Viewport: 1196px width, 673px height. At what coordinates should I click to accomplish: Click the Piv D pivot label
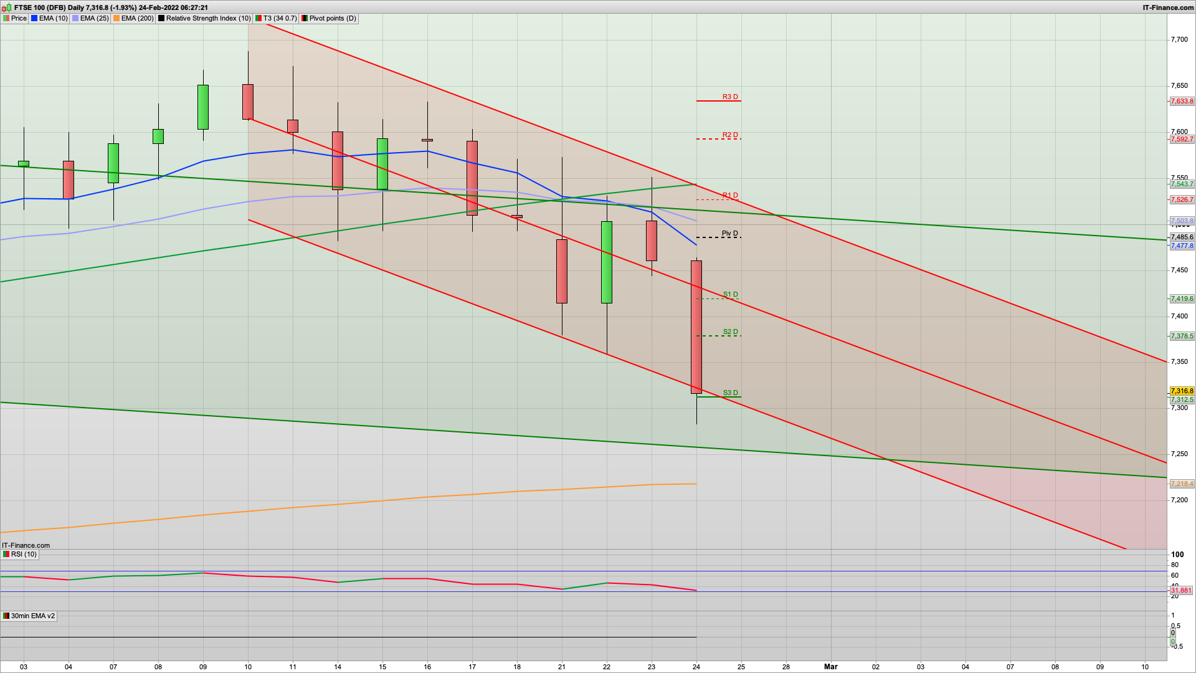(730, 233)
